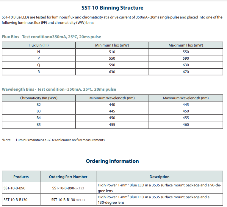Image resolution: width=227 pixels, height=207 pixels.
Task: Click minimum flux 550 in row P
Action: [x=112, y=58]
